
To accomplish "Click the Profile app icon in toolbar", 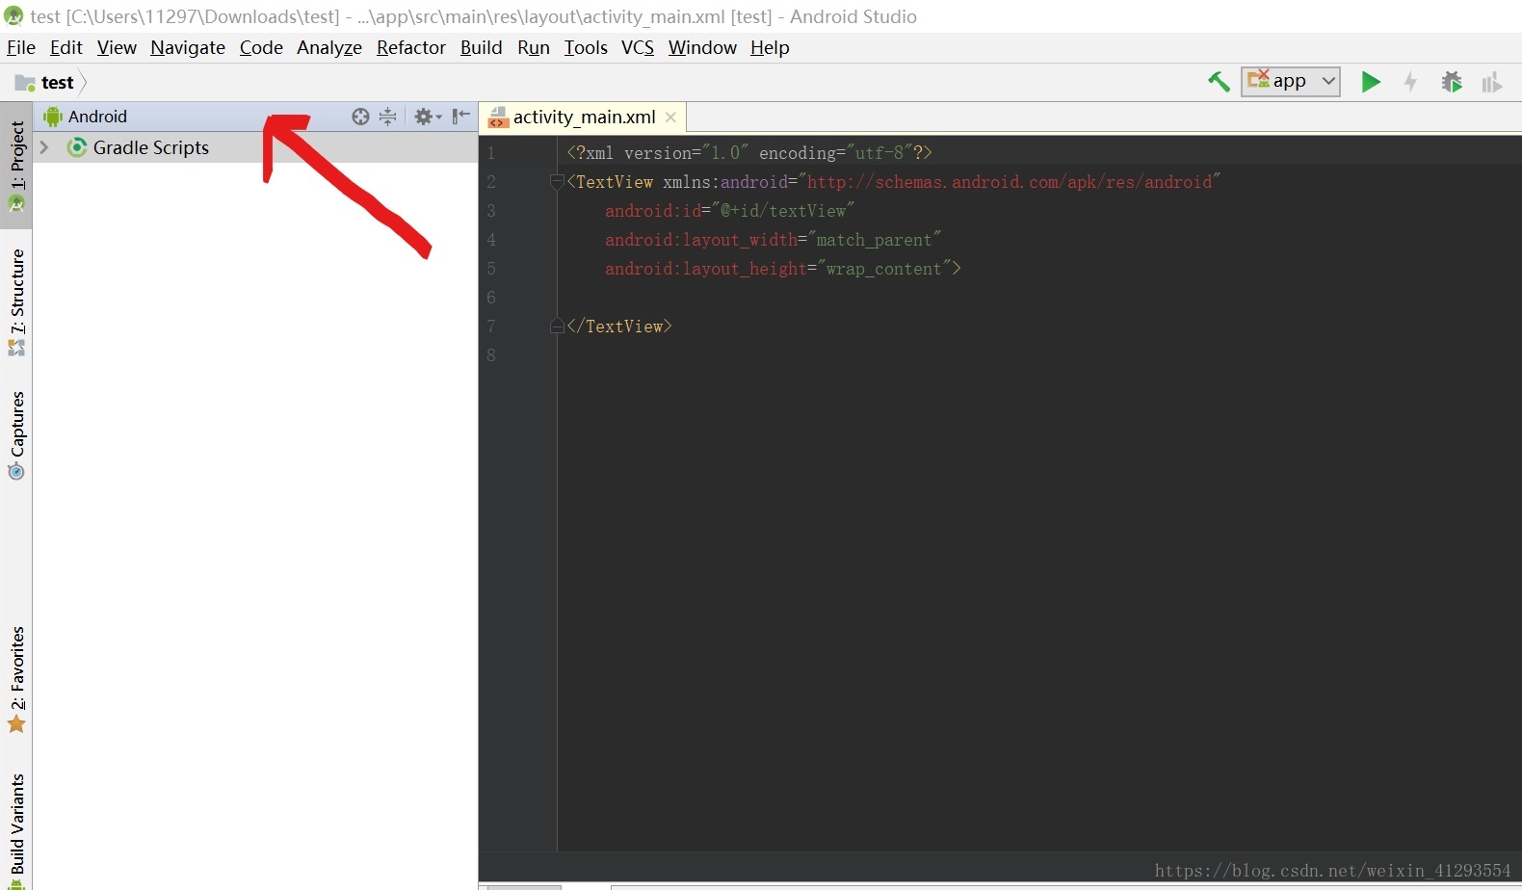I will pyautogui.click(x=1492, y=82).
